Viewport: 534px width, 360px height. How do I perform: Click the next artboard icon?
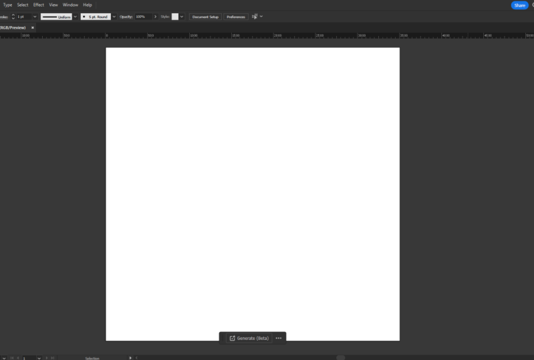pos(47,358)
